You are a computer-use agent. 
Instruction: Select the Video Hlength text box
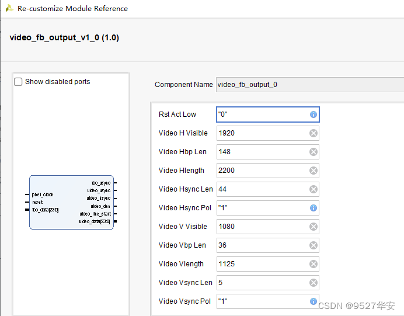(262, 171)
